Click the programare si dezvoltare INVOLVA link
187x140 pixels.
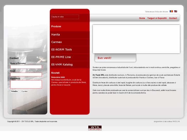pos(167,122)
